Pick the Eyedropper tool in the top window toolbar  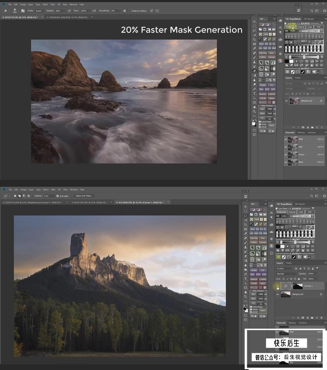[x=254, y=48]
